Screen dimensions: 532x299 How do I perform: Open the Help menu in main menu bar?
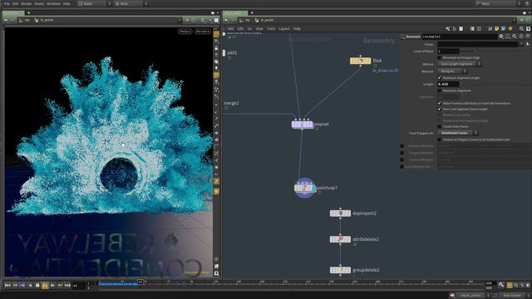(x=66, y=3)
